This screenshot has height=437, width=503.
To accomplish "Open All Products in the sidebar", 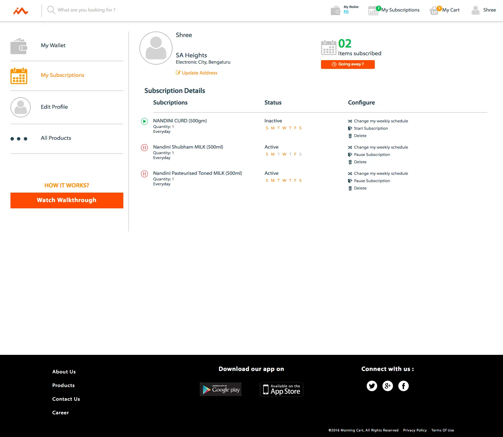I will [x=56, y=138].
